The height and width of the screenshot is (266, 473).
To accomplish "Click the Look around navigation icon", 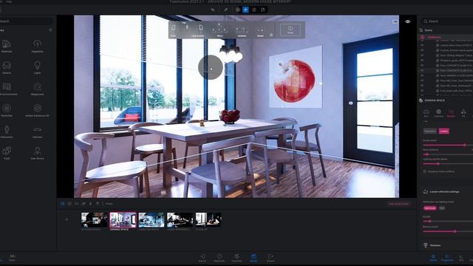I will click(x=198, y=30).
